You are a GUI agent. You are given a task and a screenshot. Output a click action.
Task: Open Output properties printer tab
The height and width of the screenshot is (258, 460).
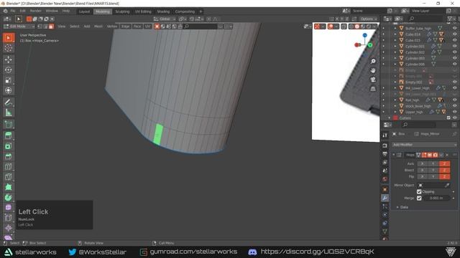point(385,154)
